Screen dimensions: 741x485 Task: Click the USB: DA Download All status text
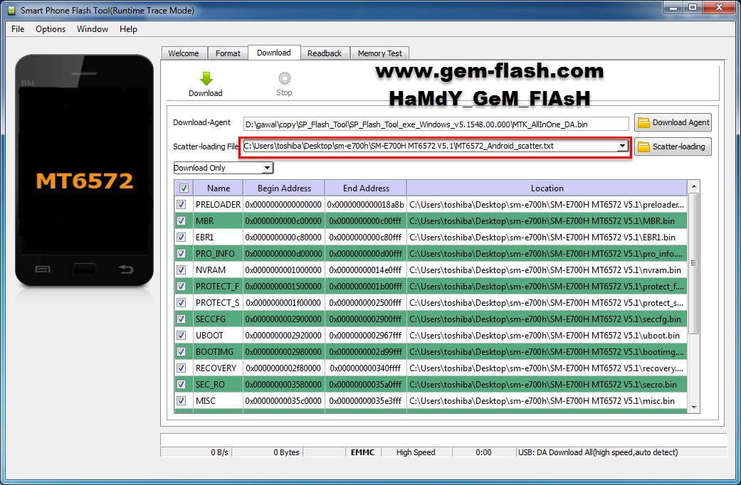[598, 452]
